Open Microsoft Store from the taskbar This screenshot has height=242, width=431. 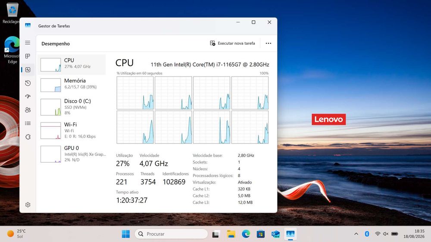pyautogui.click(x=261, y=234)
